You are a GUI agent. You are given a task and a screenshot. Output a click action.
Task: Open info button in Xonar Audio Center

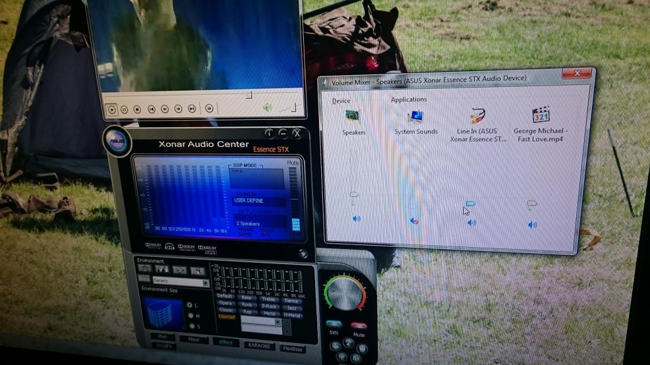[269, 133]
